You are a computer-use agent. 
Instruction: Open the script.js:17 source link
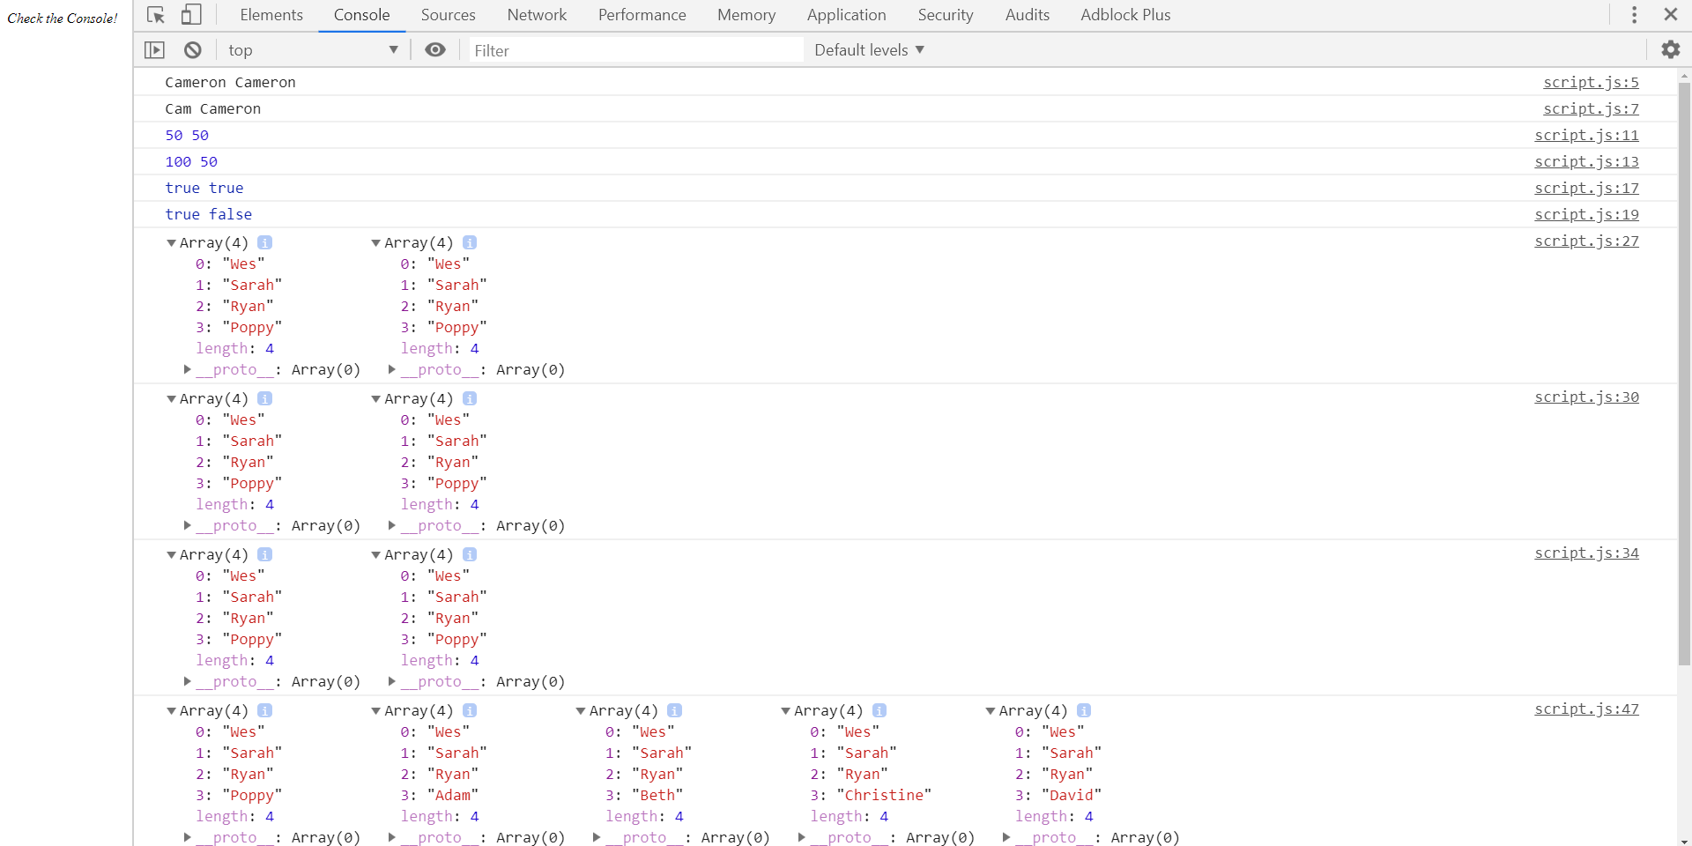(x=1586, y=188)
